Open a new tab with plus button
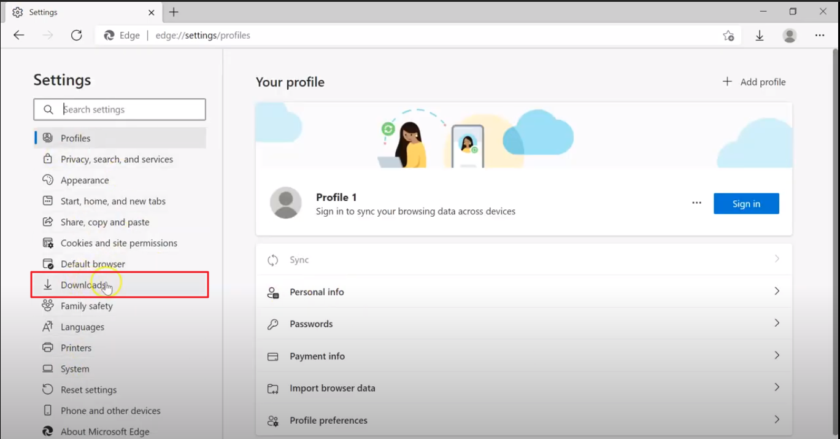Viewport: 840px width, 439px height. [174, 12]
